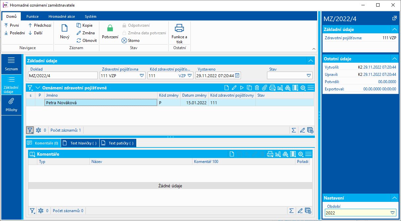Click columns icon in Komentáře toolbar
Image resolution: width=401 pixels, height=221 pixels.
point(293,154)
